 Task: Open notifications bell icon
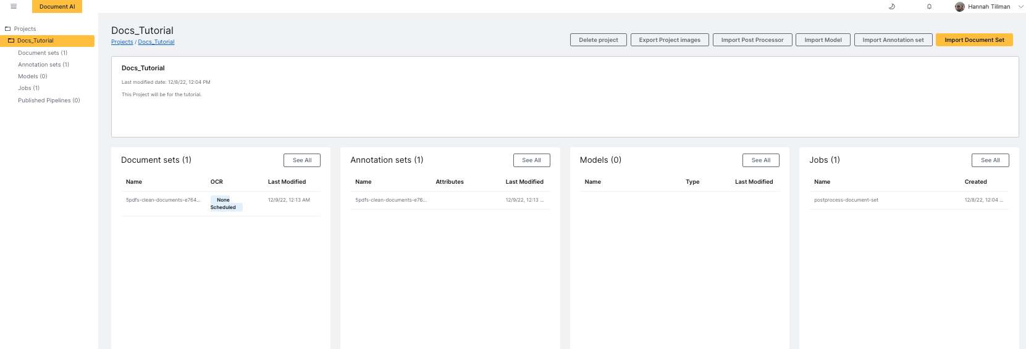tap(929, 7)
